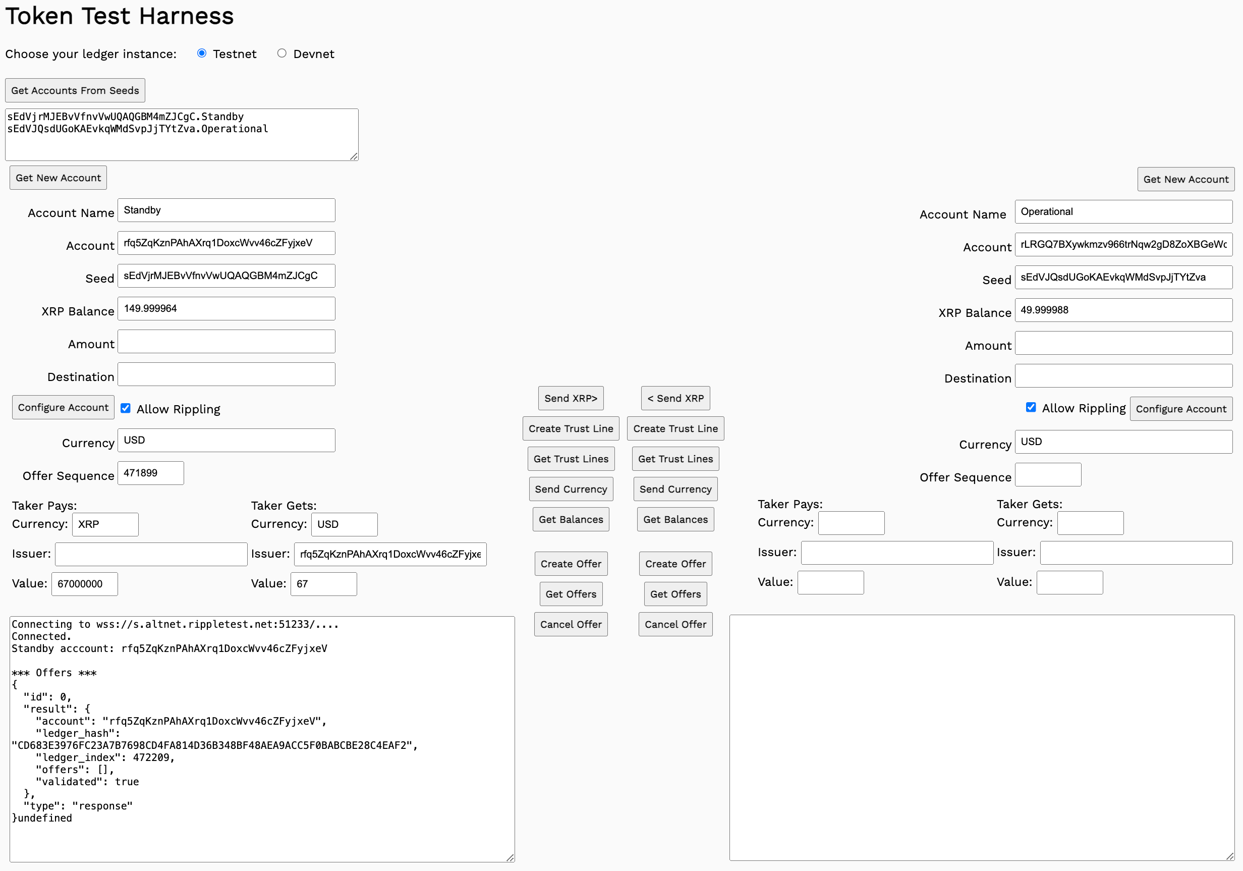
Task: Select the Devnet ledger radio button
Action: [281, 53]
